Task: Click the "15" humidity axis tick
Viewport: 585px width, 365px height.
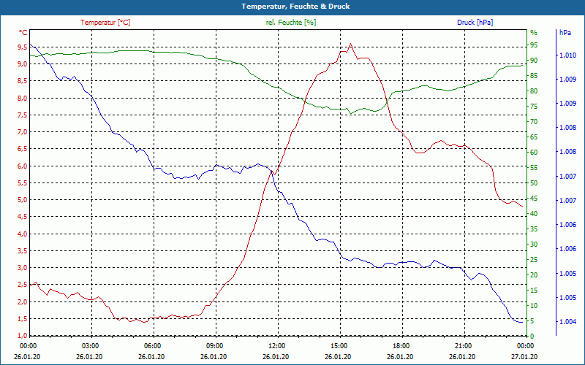Action: (x=534, y=291)
